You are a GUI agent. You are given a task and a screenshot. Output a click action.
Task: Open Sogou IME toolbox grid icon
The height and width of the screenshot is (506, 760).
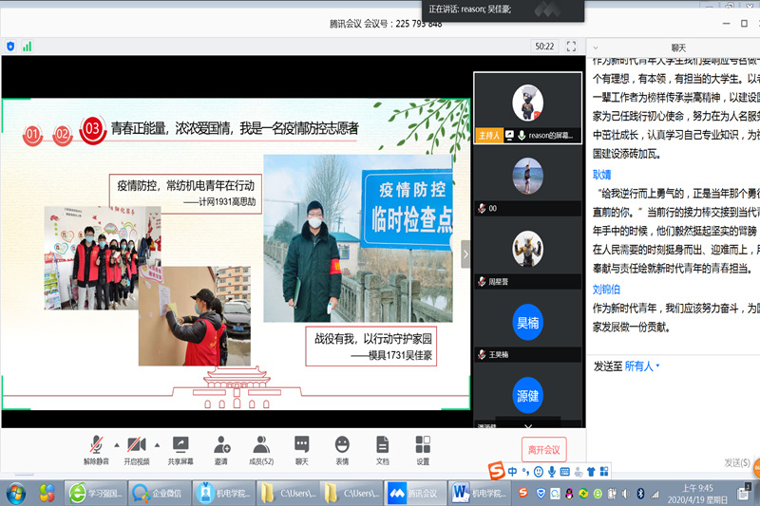pyautogui.click(x=604, y=471)
